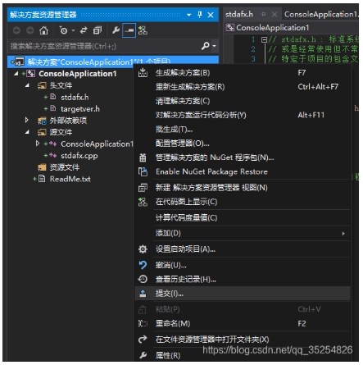This screenshot has height=365, width=363.
Task: Click the Properties wrench icon in toolbar
Action: coord(116,30)
